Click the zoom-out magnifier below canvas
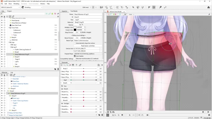 (x=119, y=115)
